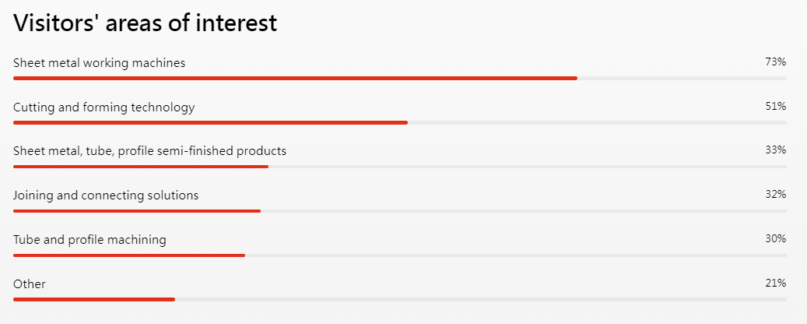807x324 pixels.
Task: Click the semi-finished products progress bar
Action: pos(400,167)
